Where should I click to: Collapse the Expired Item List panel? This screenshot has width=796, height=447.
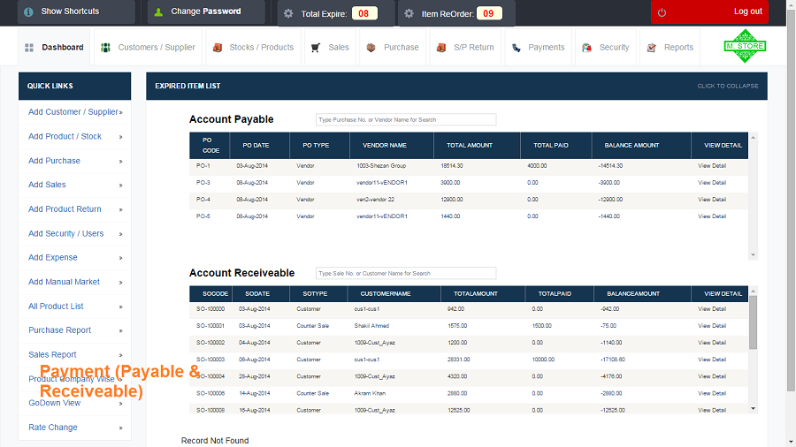pyautogui.click(x=728, y=87)
